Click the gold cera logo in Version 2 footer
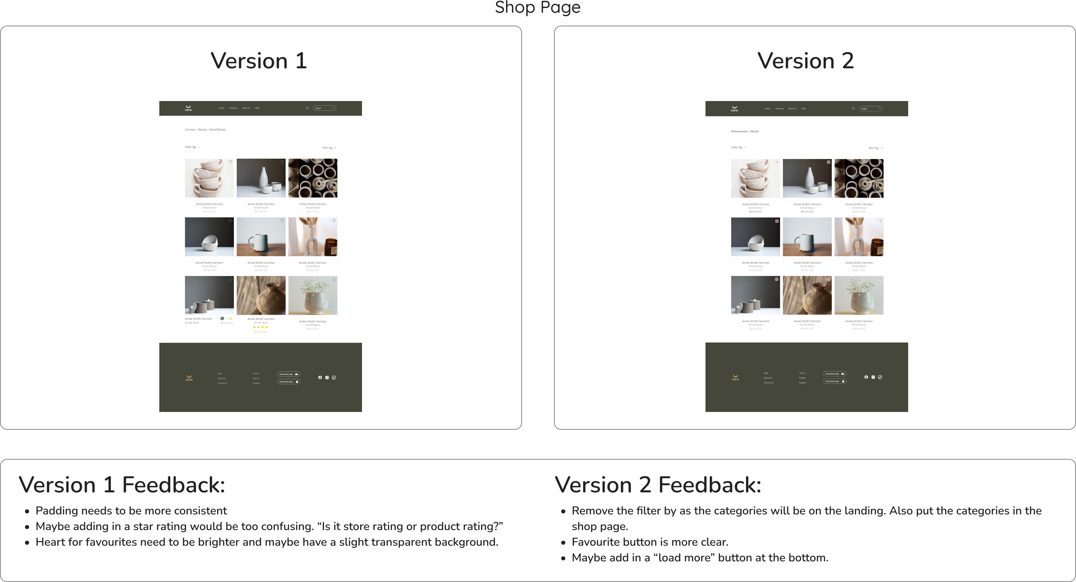This screenshot has height=582, width=1076. (x=735, y=377)
